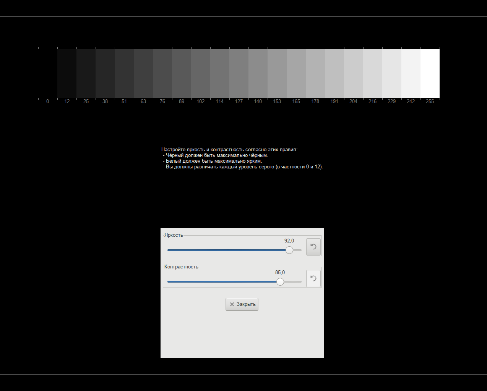Click the Контрастность slider handle

[x=280, y=282]
